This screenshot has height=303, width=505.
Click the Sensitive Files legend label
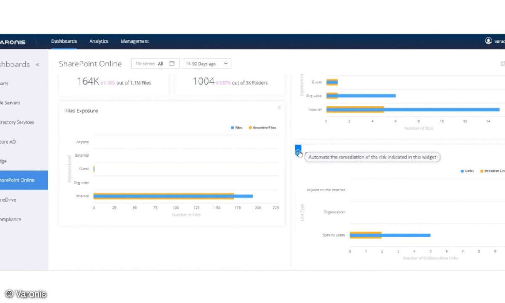[x=264, y=128]
